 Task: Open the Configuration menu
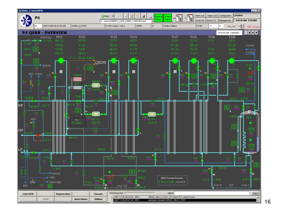(225, 16)
